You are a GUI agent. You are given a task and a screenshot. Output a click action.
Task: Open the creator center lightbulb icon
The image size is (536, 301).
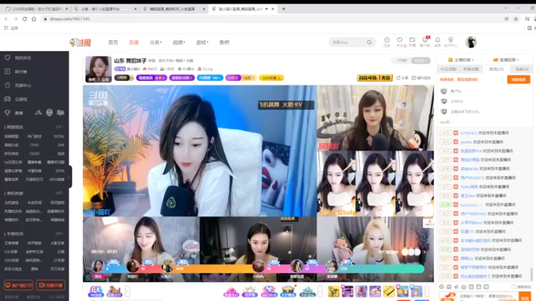point(450,41)
